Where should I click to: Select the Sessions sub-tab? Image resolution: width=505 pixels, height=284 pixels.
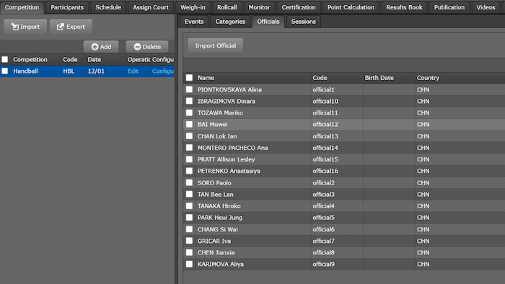[x=304, y=22]
